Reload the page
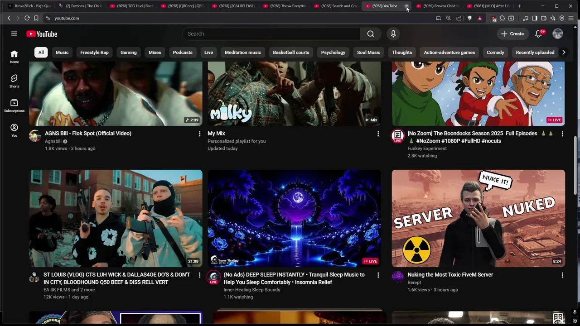 (x=27, y=18)
